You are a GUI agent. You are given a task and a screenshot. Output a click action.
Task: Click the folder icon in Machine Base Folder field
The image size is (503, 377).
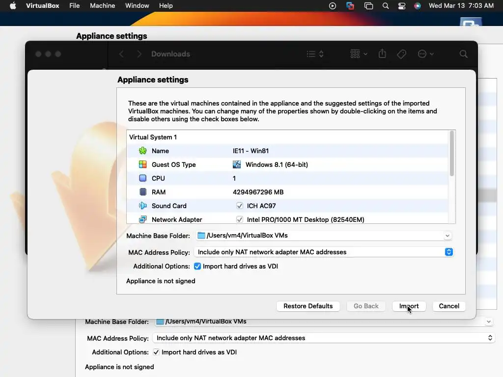tap(201, 235)
